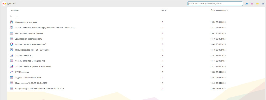Screen dimensions: 266x100
Task: Open Новый дашборд 10:11:26 entry
Action: coord(32,50)
